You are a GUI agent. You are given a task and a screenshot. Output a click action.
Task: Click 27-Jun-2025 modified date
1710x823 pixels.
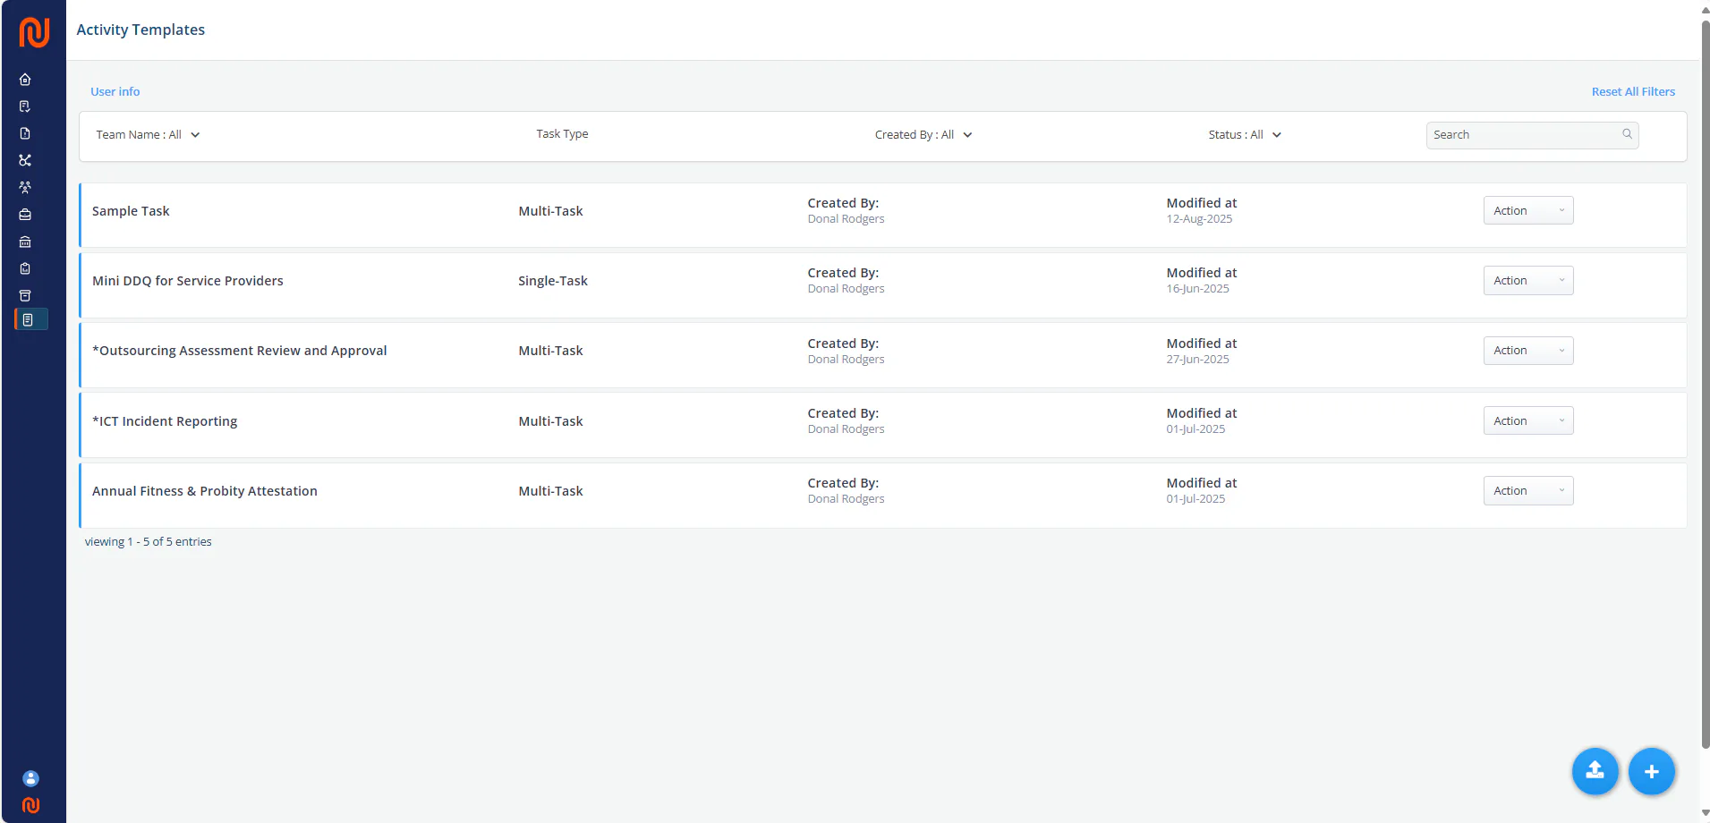pyautogui.click(x=1197, y=360)
